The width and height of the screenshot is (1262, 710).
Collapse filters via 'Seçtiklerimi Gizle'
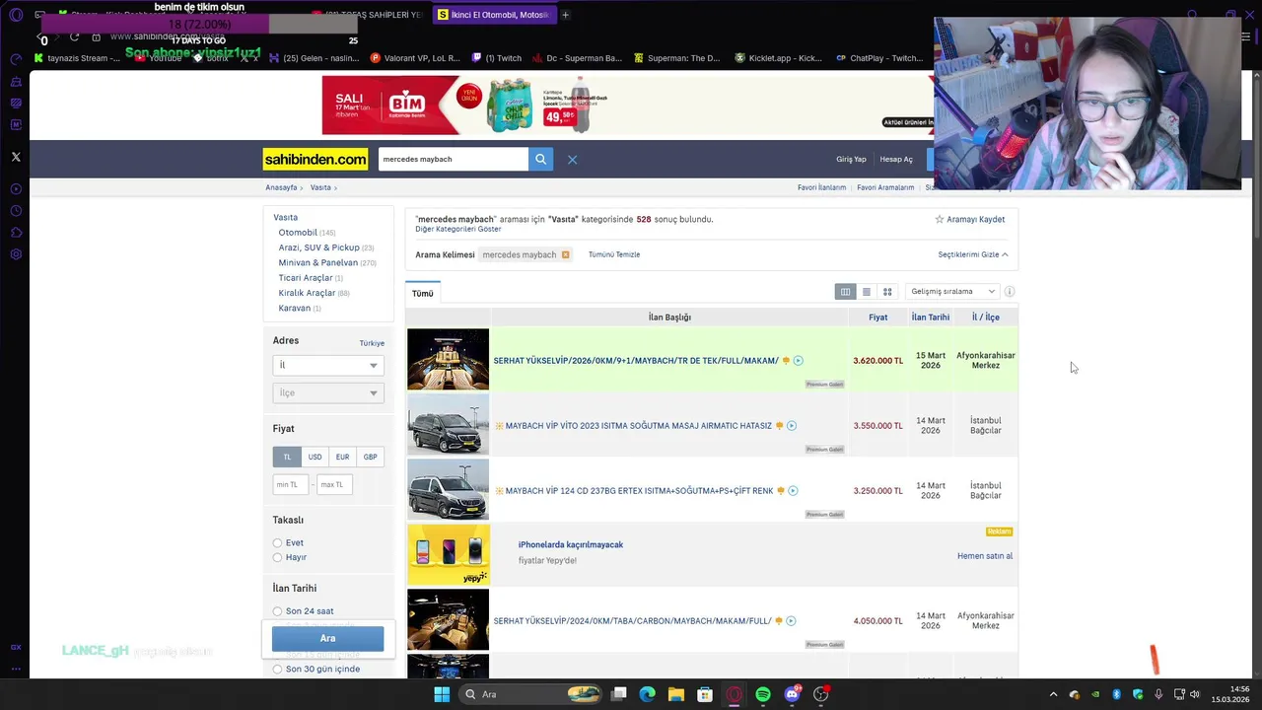click(973, 254)
